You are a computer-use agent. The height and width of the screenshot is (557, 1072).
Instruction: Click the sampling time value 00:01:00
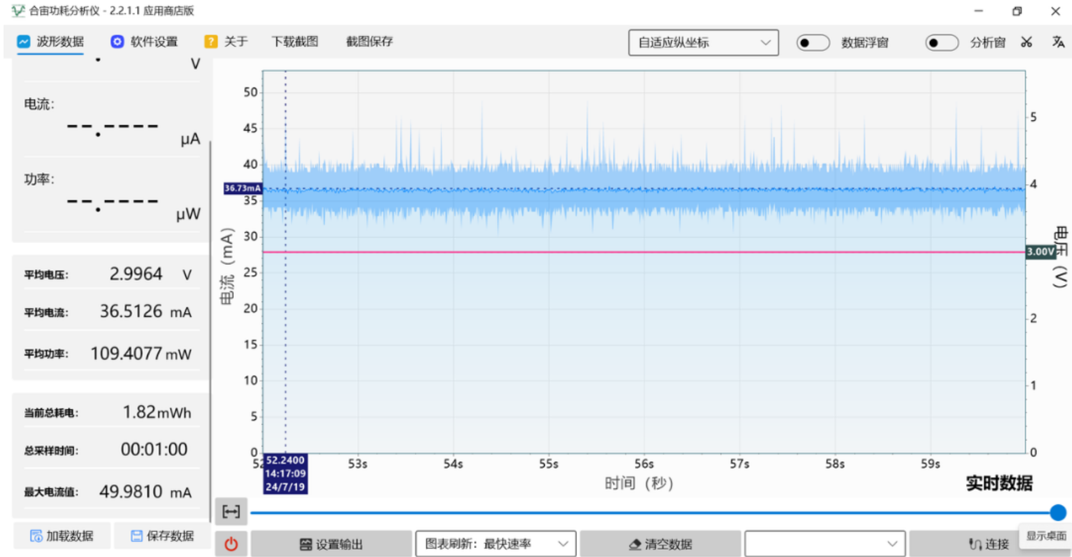click(x=154, y=449)
